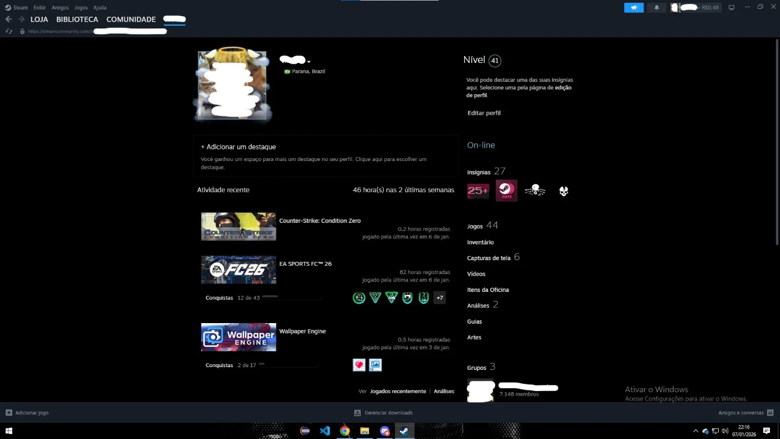Click the Steam announcements megaphone icon
Screen dimensions: 780x439
pyautogui.click(x=633, y=8)
